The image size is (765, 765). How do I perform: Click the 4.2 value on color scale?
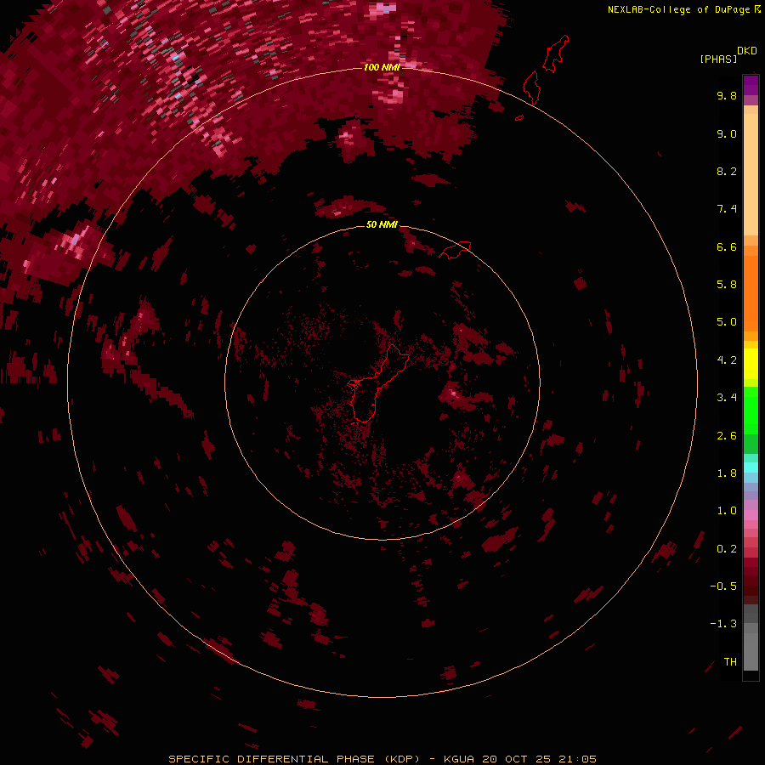click(727, 360)
